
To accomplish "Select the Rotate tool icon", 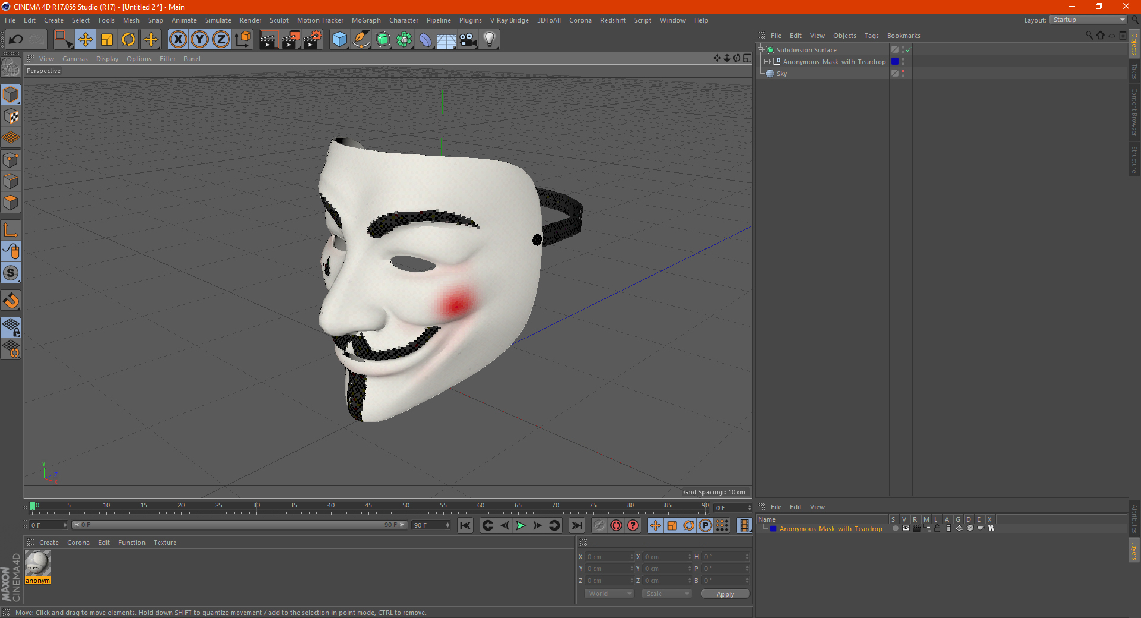I will 128,40.
